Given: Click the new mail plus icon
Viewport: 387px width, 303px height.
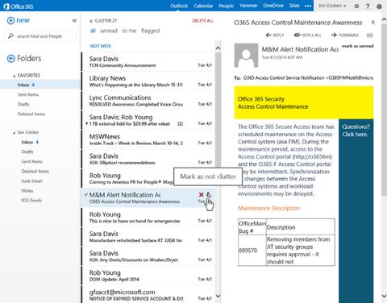Looking at the screenshot, I should point(10,20).
